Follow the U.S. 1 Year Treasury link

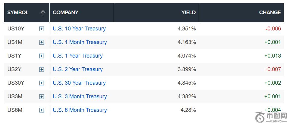click(x=78, y=56)
